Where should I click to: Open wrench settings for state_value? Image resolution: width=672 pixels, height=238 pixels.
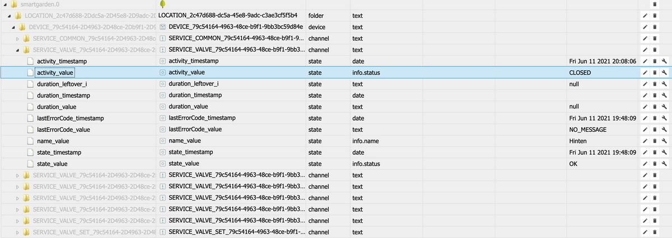664,164
